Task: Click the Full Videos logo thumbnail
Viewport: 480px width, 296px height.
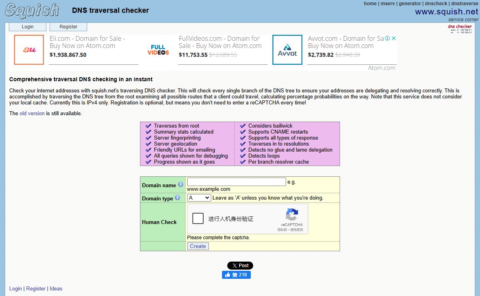Action: (158, 50)
